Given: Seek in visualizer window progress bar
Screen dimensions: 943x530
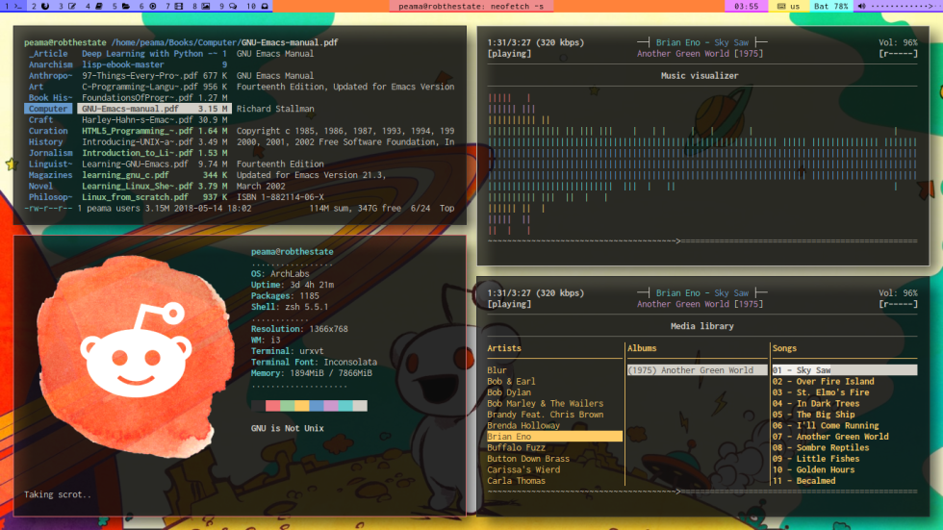Looking at the screenshot, I should click(x=702, y=241).
